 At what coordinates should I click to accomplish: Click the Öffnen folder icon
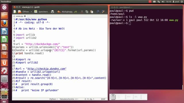(x=20, y=12)
